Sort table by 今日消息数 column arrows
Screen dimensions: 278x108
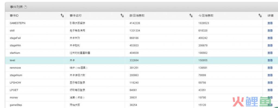click(x=260, y=15)
